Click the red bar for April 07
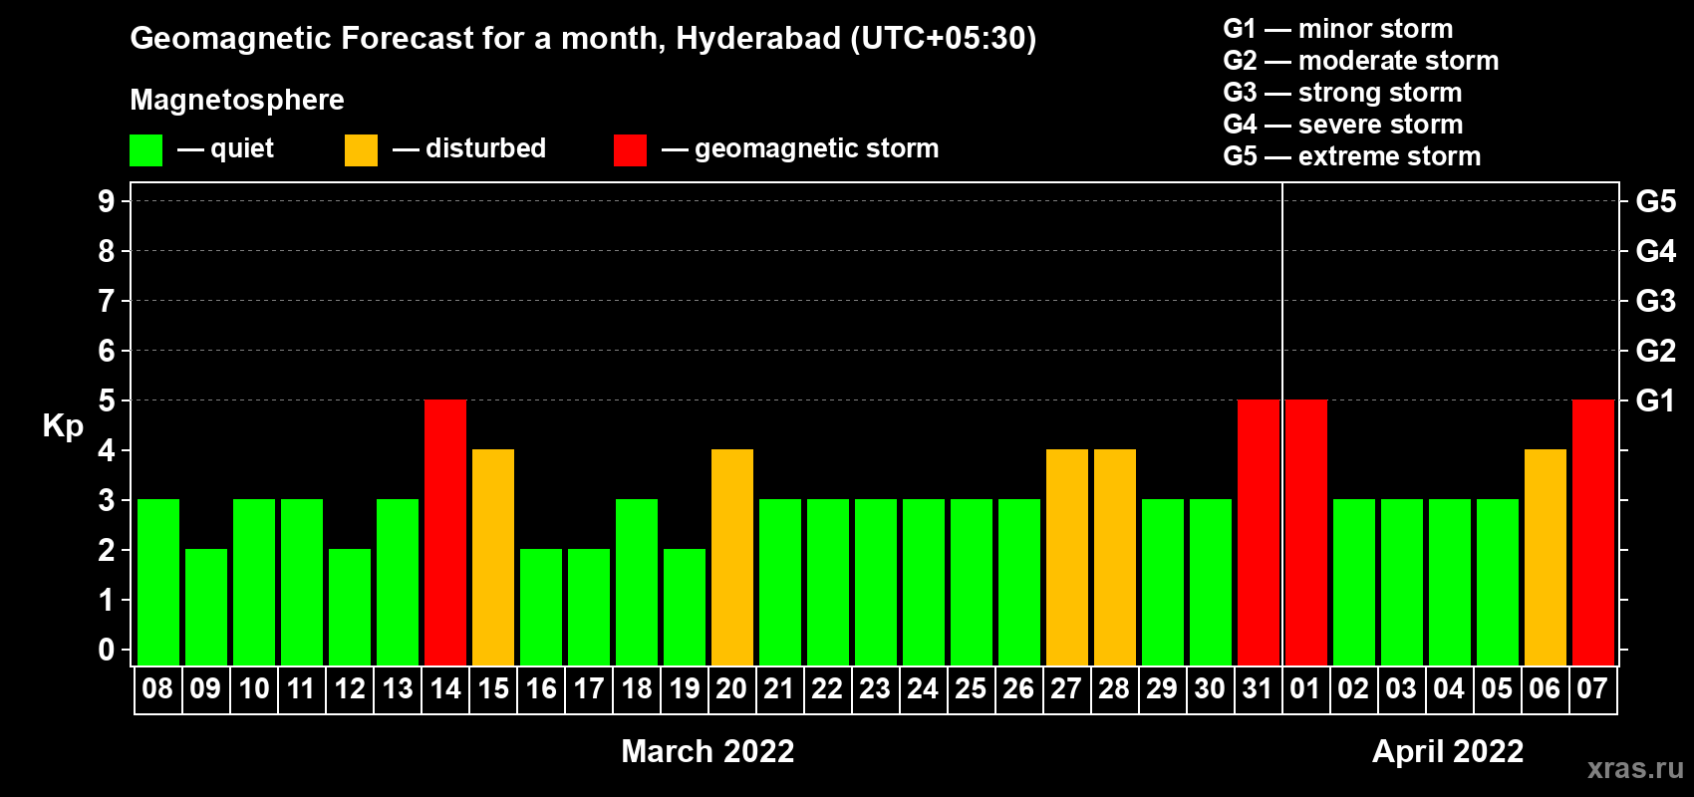The height and width of the screenshot is (797, 1694). [1593, 532]
